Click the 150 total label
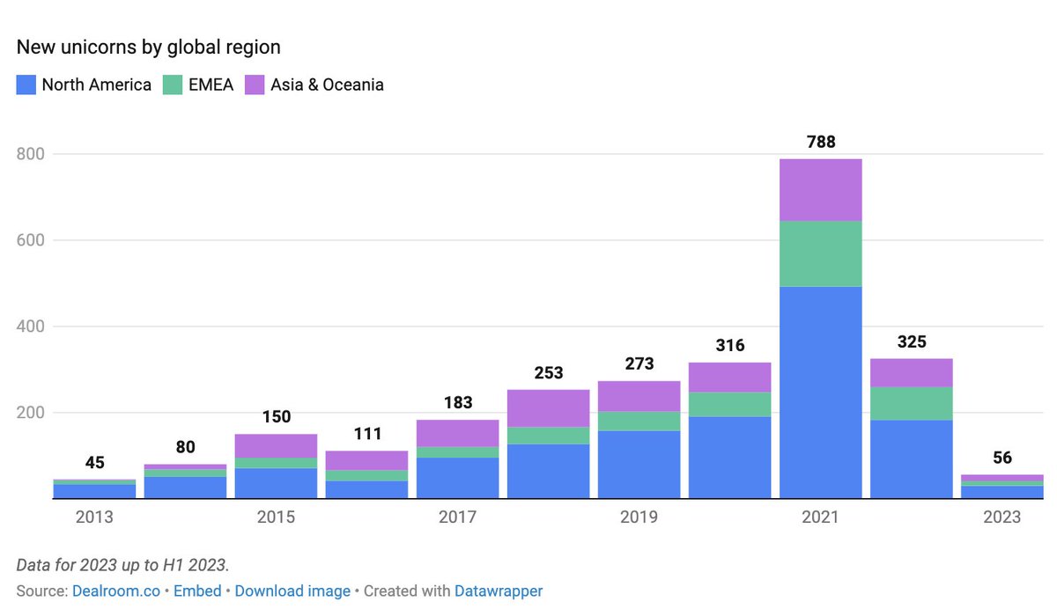Screen dimensions: 1057x609 point(277,417)
